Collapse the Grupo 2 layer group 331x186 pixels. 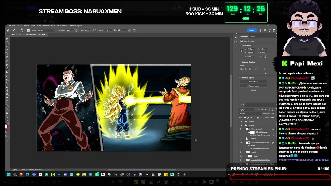coord(244,125)
